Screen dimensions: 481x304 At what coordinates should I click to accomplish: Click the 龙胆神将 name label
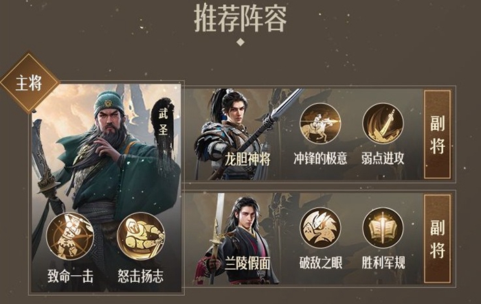pos(247,159)
